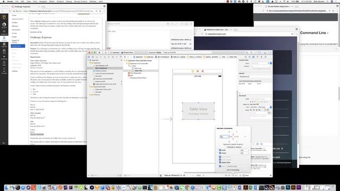340x191 pixels.
Task: Collapse the View item in document outline
Action: [x=129, y=66]
